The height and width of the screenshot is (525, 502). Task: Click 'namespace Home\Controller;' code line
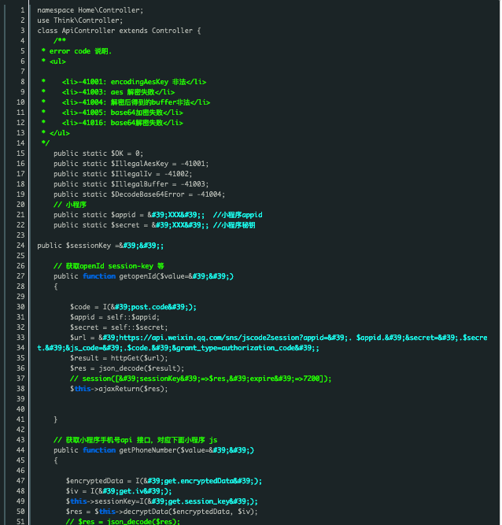pyautogui.click(x=90, y=10)
